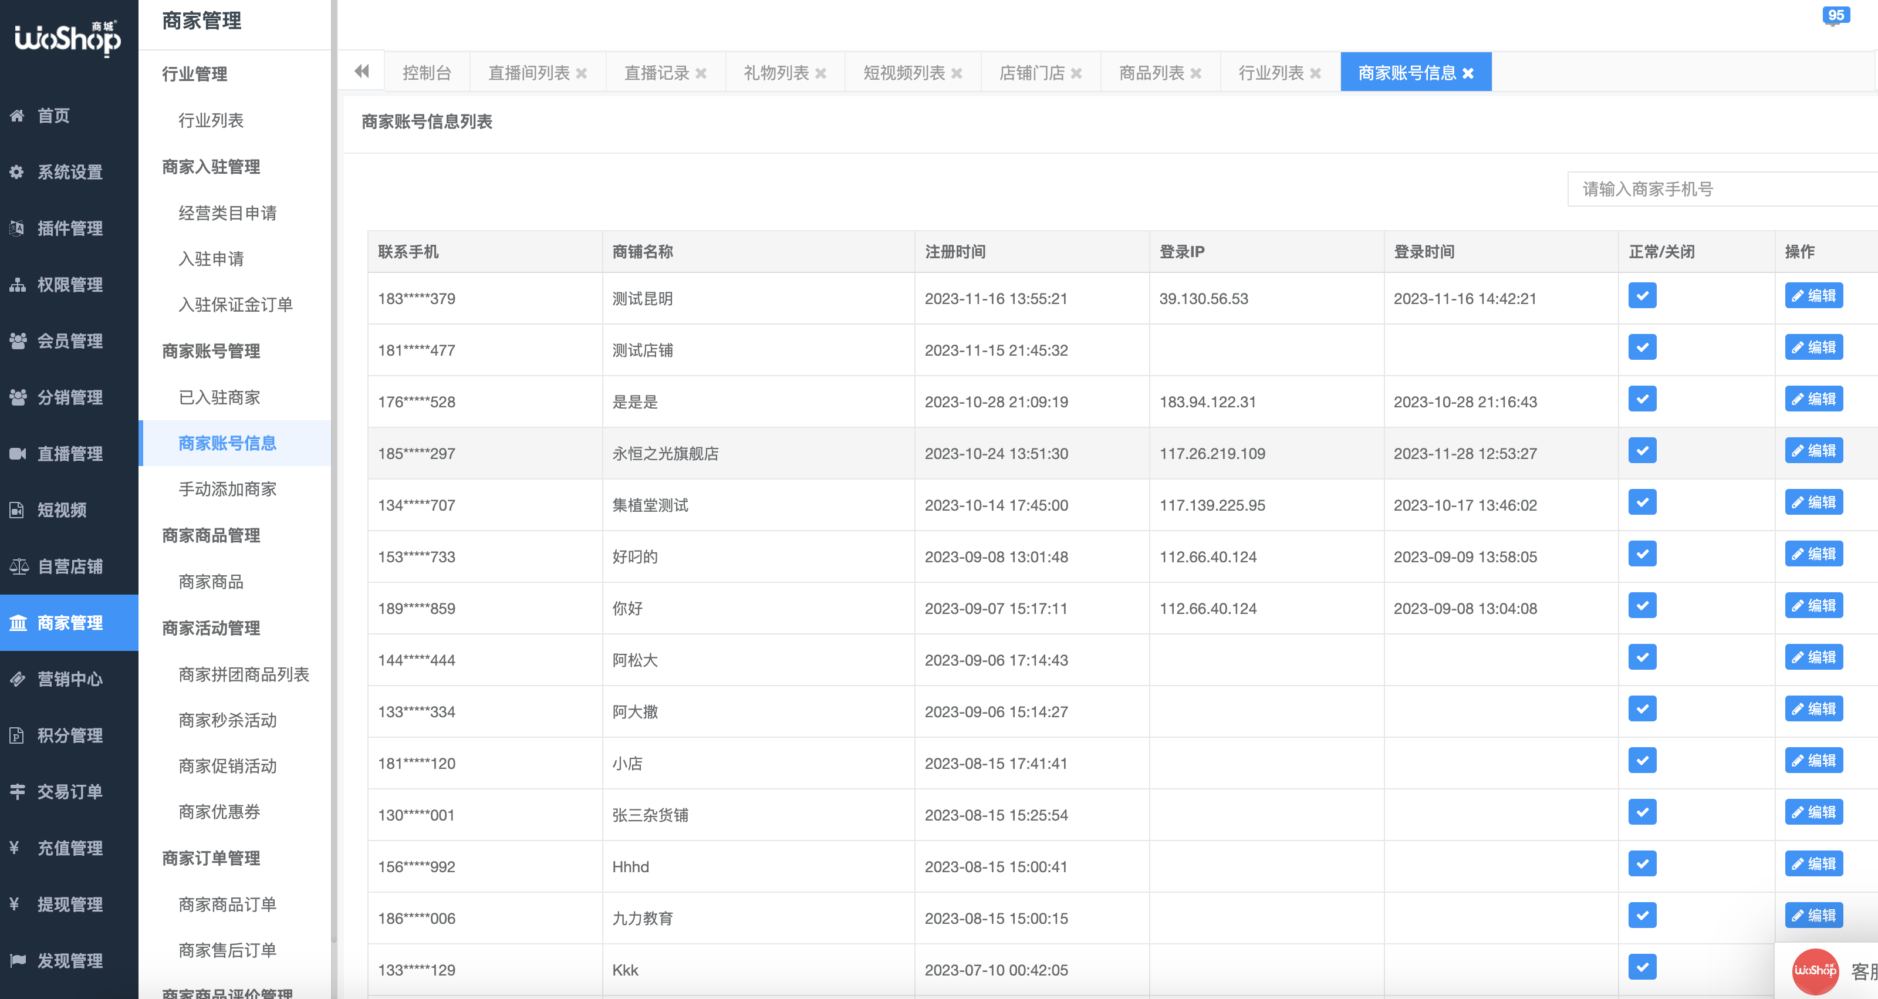Close the 直播记录 tab
Screen dimensions: 1878x999
point(701,73)
